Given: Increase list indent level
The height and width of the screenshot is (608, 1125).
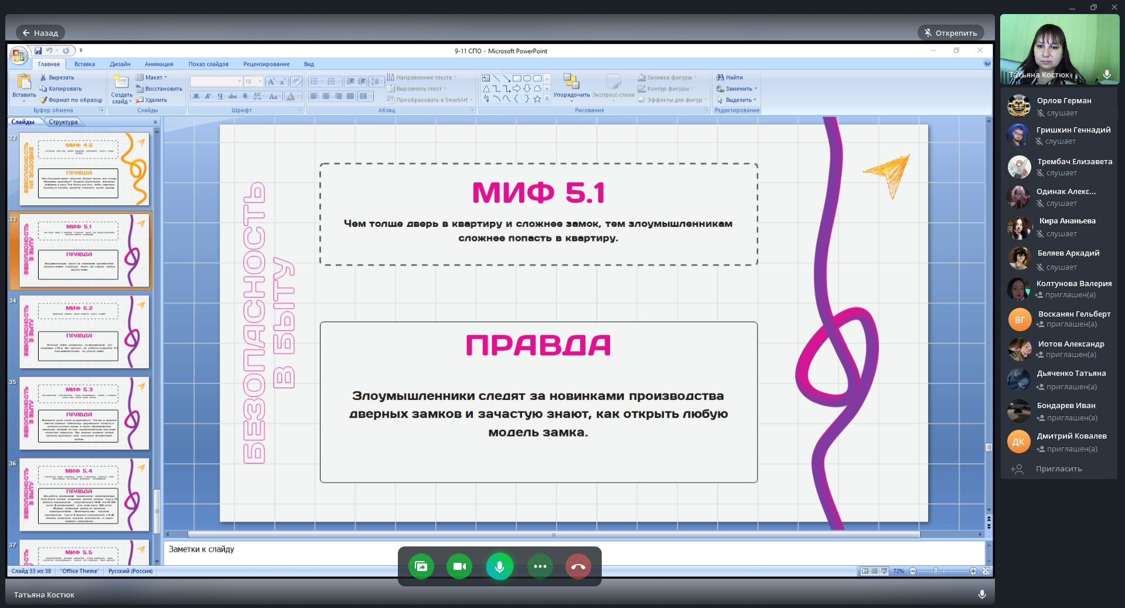Looking at the screenshot, I should pos(362,81).
